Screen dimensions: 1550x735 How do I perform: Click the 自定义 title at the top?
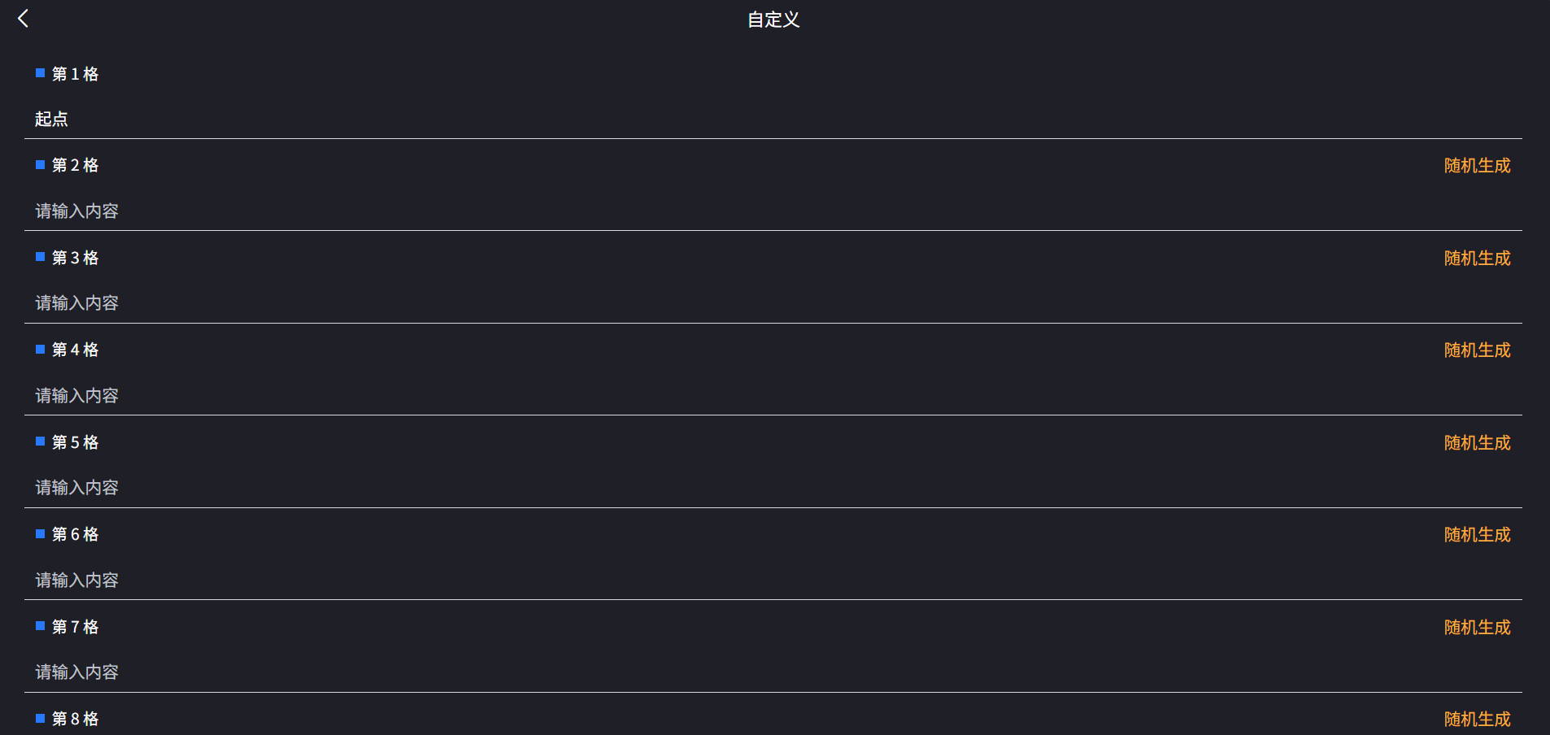tap(771, 20)
